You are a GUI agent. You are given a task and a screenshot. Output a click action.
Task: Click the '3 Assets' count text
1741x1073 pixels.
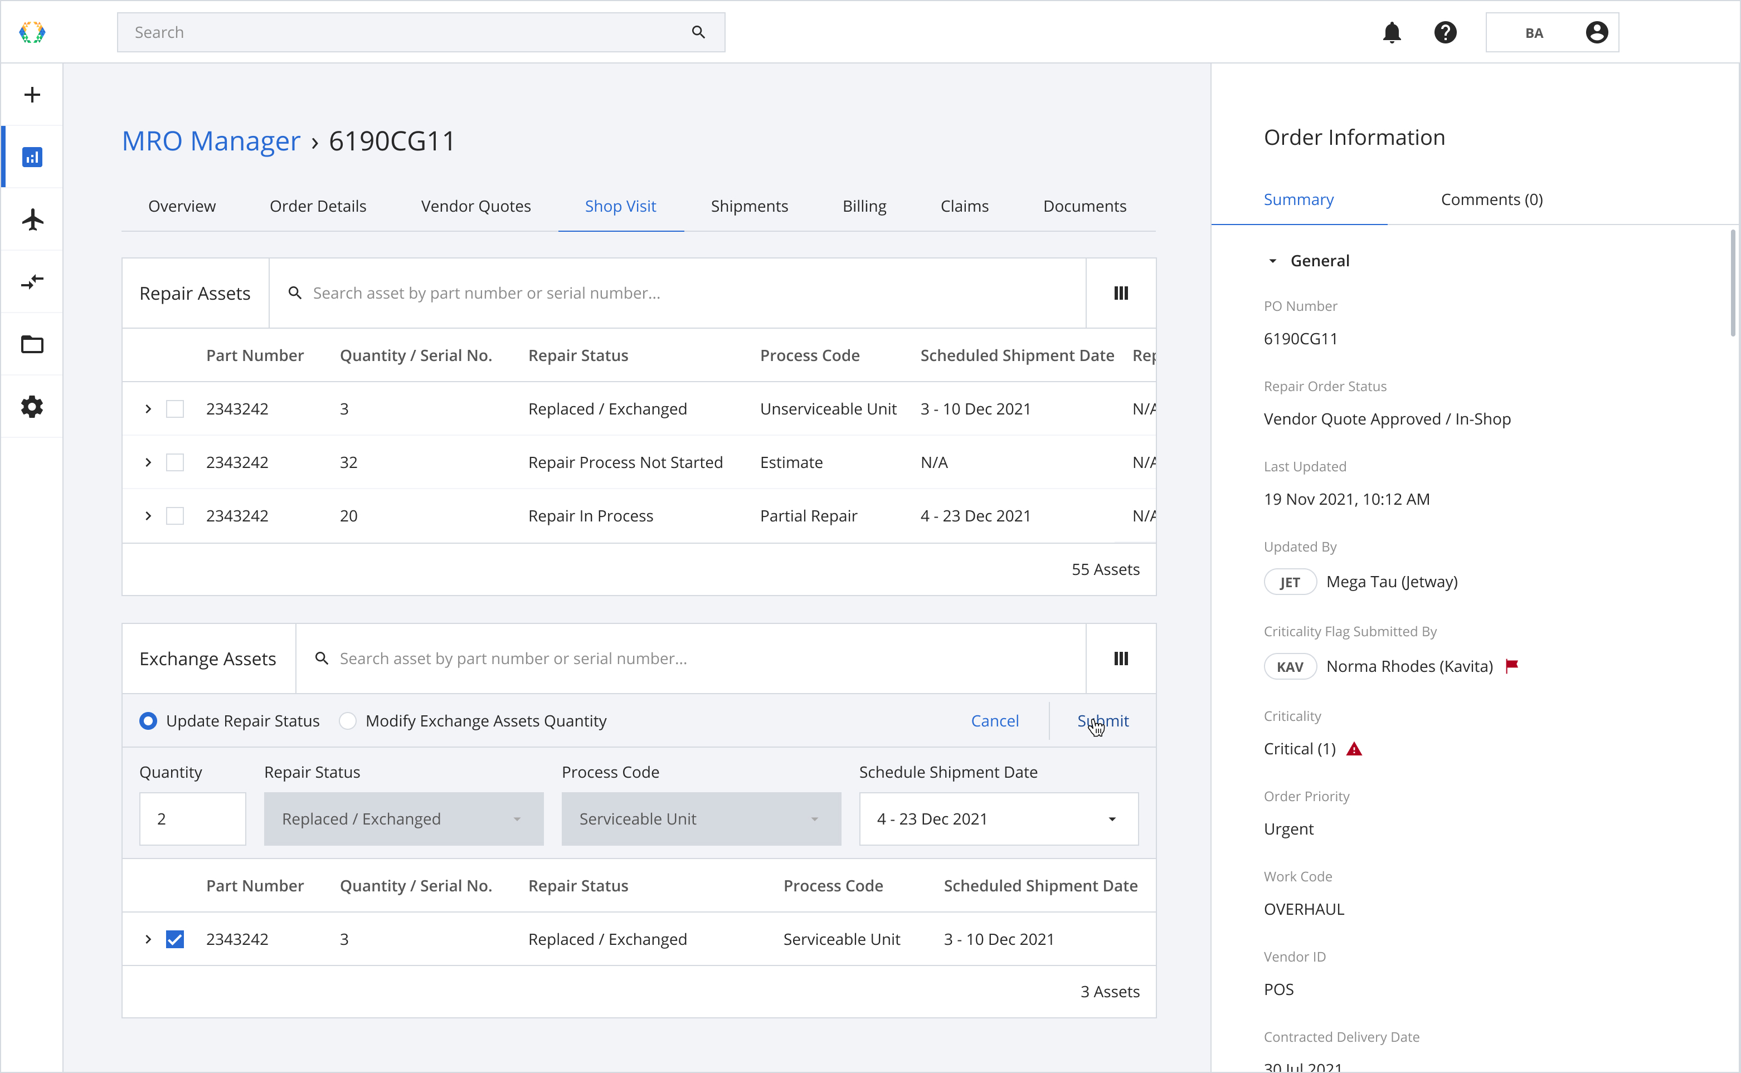1110,992
